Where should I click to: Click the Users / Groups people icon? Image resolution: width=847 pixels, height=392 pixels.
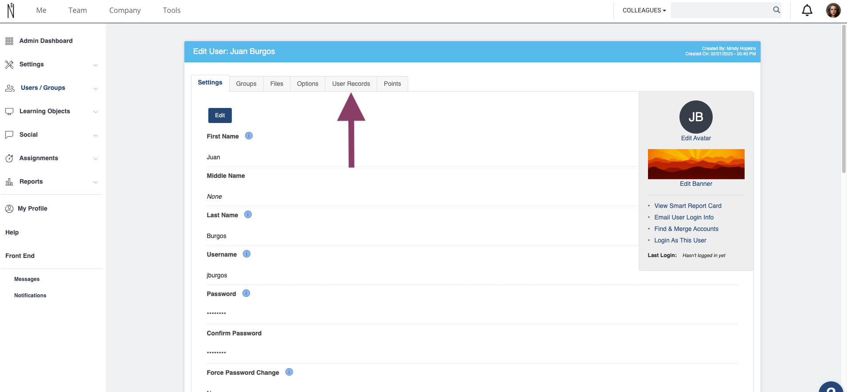pos(10,88)
